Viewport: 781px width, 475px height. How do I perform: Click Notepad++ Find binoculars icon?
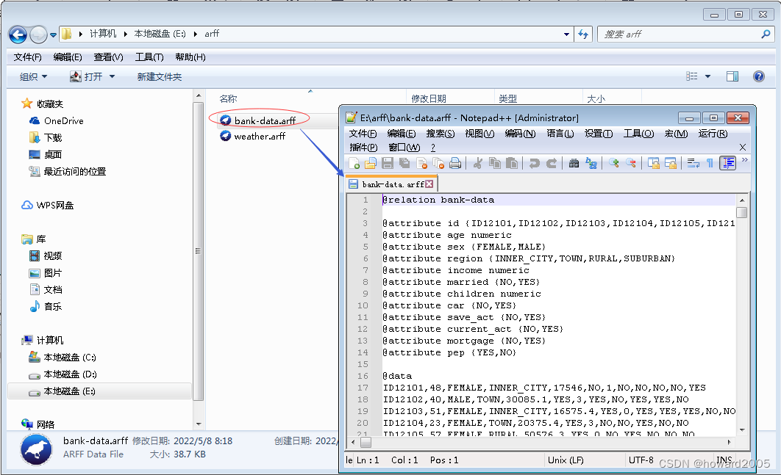pyautogui.click(x=574, y=163)
